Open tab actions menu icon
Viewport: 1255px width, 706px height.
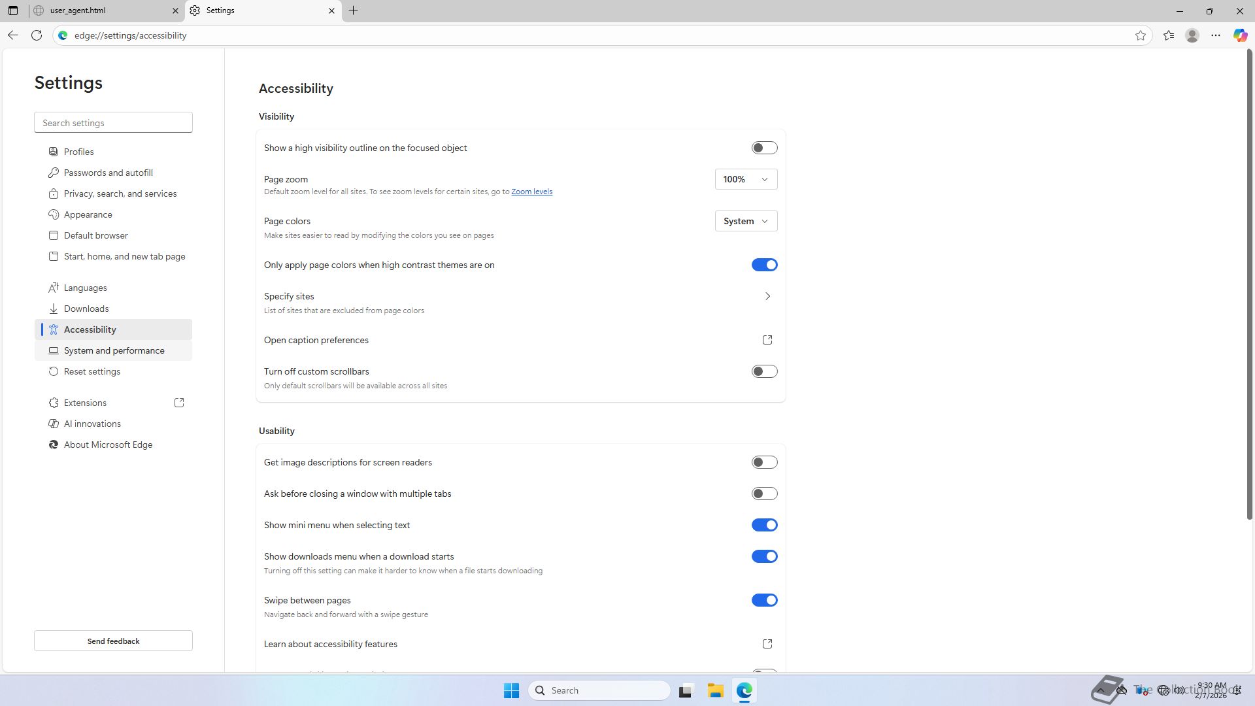point(13,10)
